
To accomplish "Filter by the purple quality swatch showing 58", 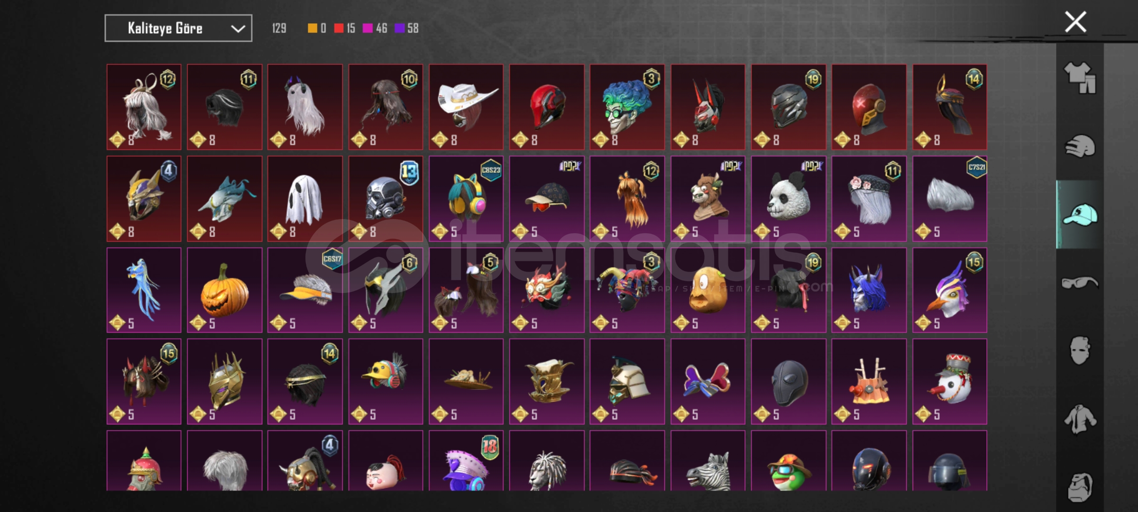I will click(x=407, y=28).
